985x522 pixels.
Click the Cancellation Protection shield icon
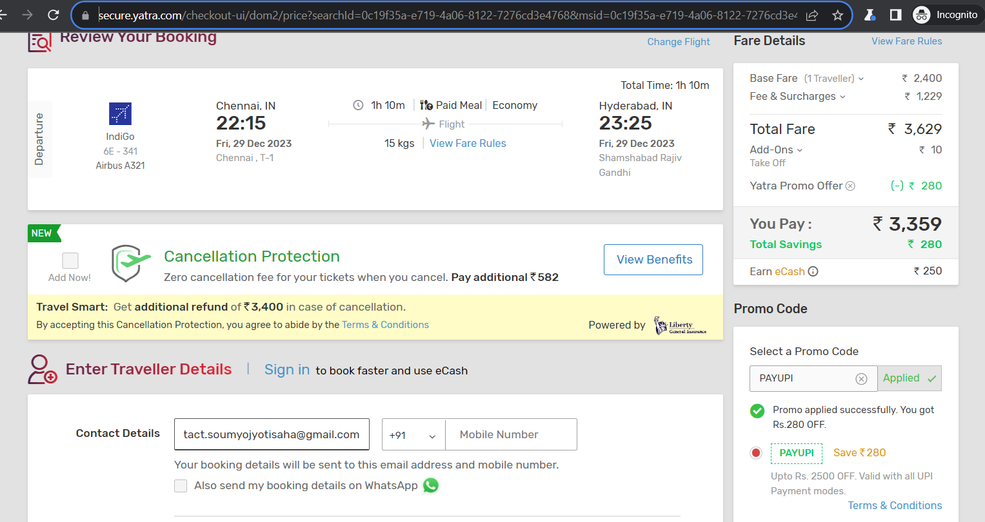131,263
